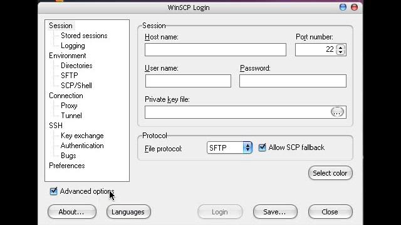Open the SFTP settings page in tree

point(70,76)
